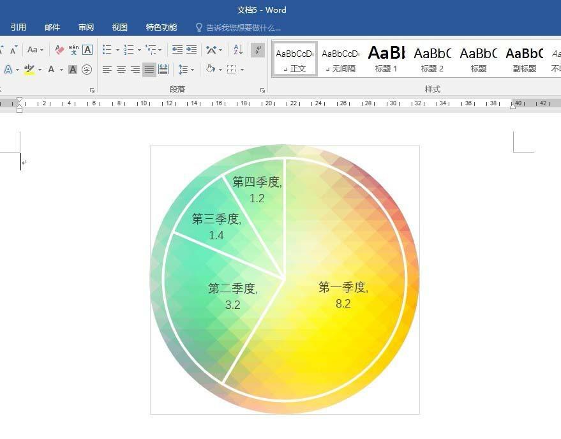The height and width of the screenshot is (439, 561).
Task: Click the shading paint bucket icon
Action: [x=211, y=69]
